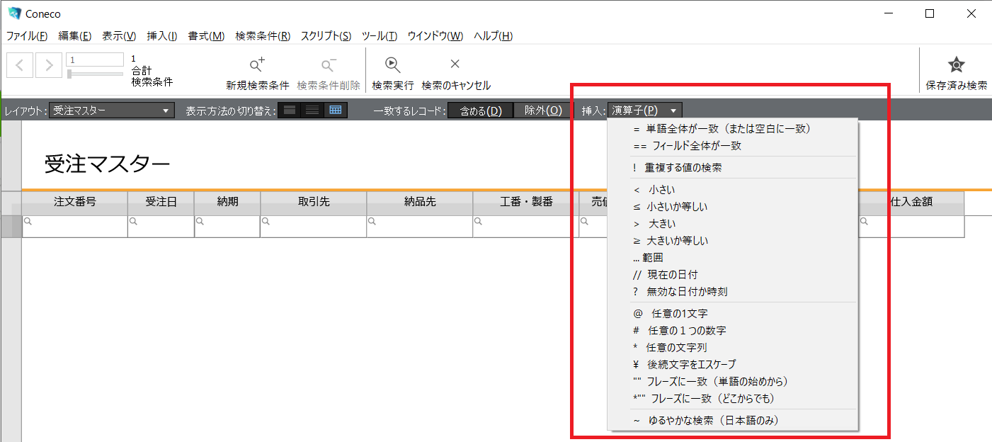Choose 大きいか等しい operator

click(733, 241)
